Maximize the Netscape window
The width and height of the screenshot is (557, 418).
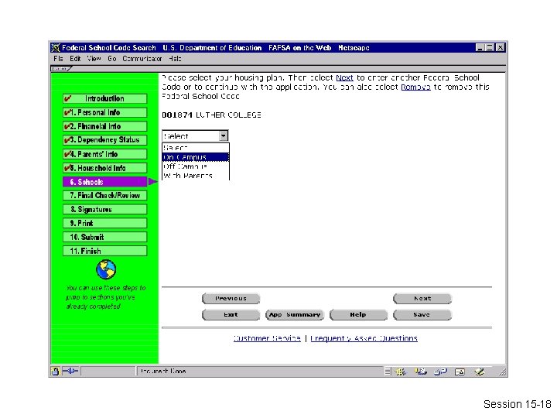click(x=490, y=48)
